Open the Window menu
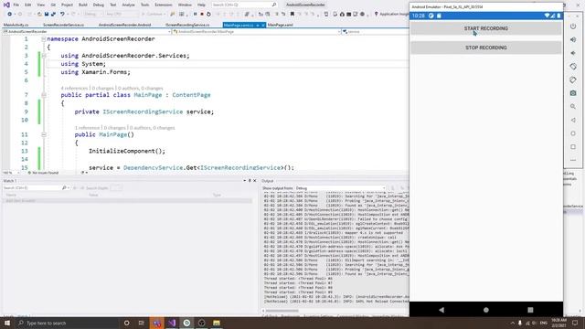Image resolution: width=585 pixels, height=329 pixels. point(185,5)
